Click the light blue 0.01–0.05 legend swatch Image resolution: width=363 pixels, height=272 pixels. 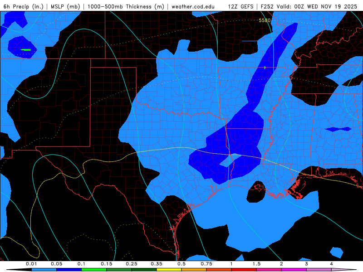tap(44, 270)
